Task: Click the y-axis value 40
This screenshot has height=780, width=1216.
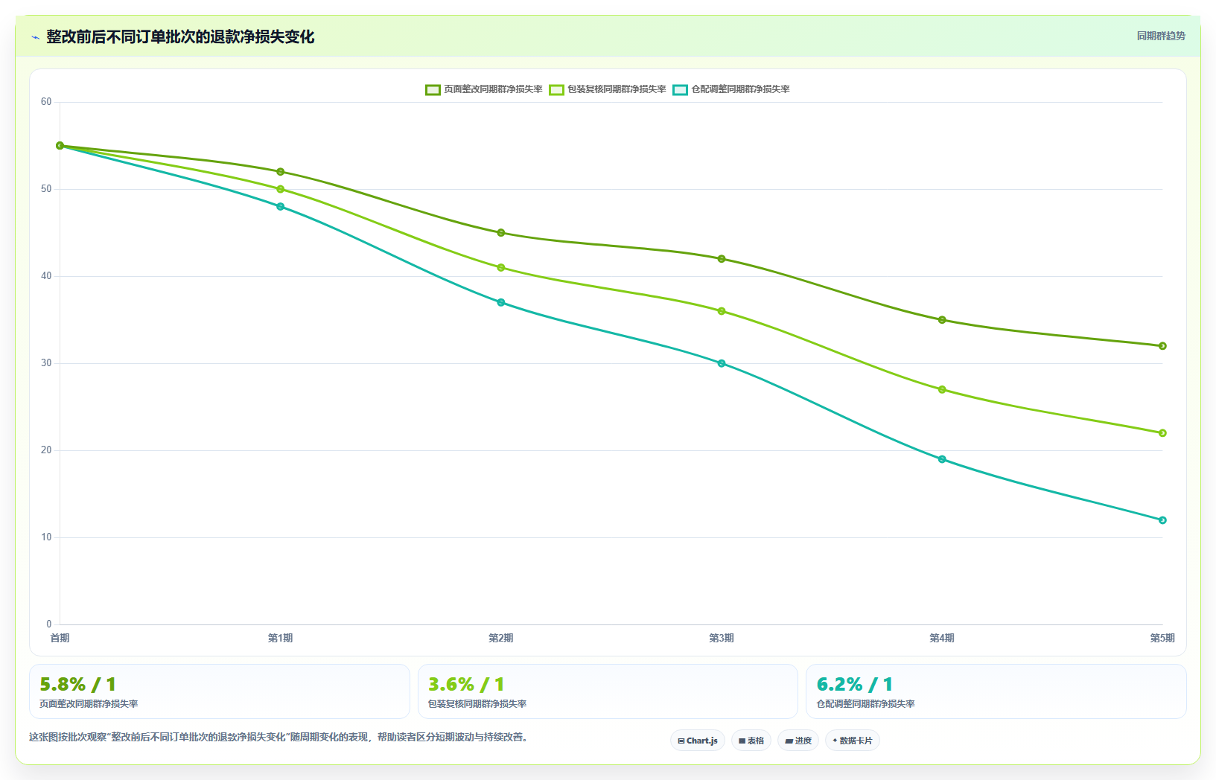Action: click(46, 276)
